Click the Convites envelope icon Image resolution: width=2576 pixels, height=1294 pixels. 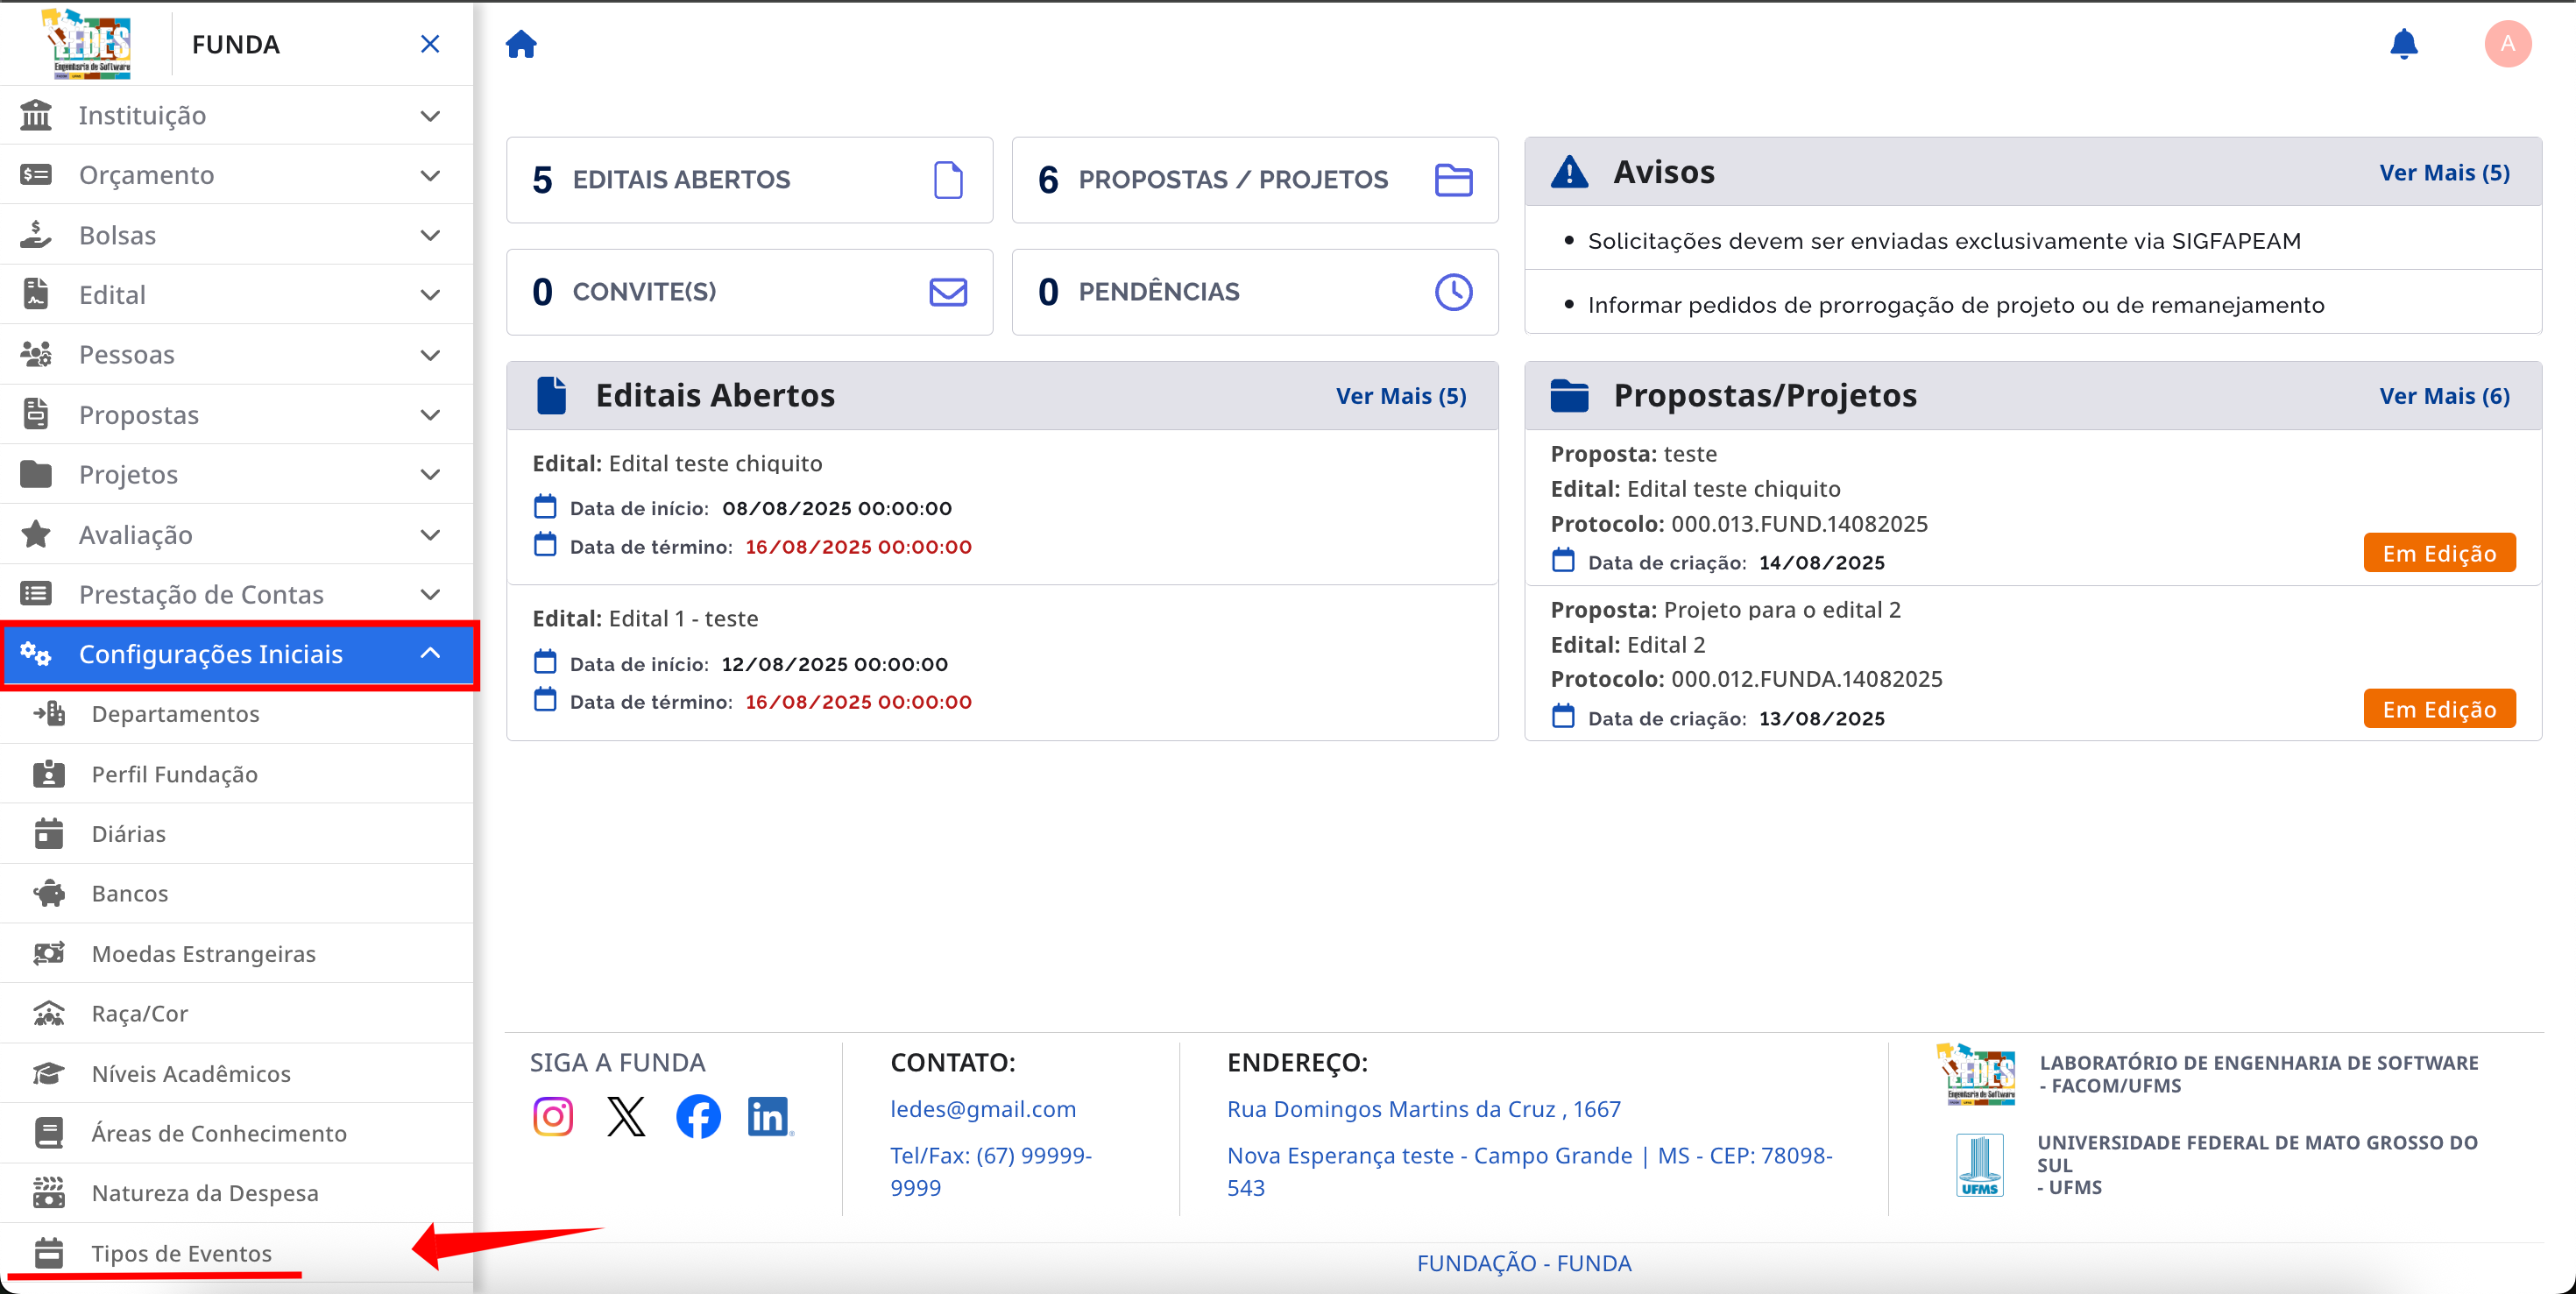tap(948, 292)
